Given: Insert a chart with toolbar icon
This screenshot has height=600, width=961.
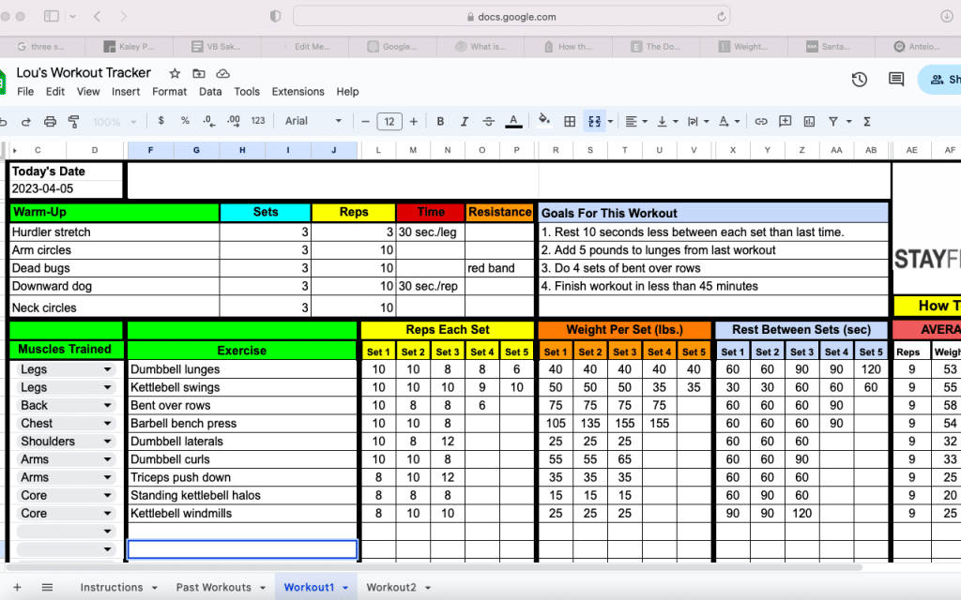Looking at the screenshot, I should [x=809, y=121].
